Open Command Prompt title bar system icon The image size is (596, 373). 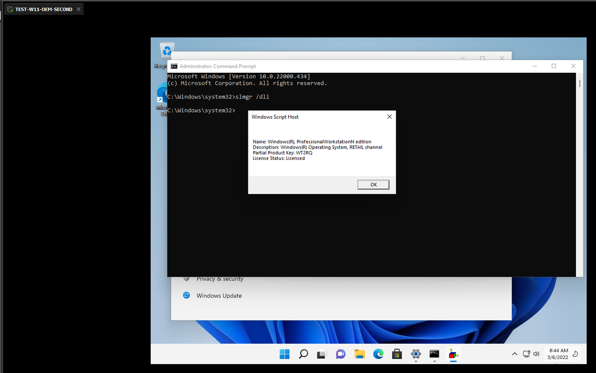174,66
